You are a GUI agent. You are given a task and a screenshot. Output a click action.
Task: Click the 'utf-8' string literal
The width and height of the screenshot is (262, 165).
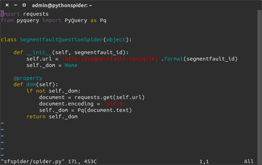click(x=114, y=104)
